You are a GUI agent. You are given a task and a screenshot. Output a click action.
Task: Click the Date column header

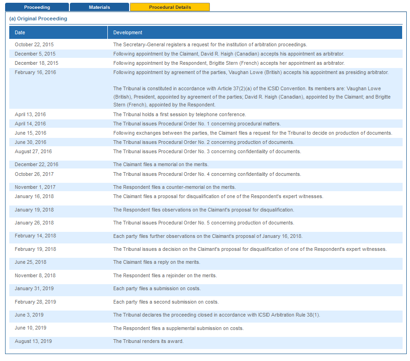click(x=20, y=32)
